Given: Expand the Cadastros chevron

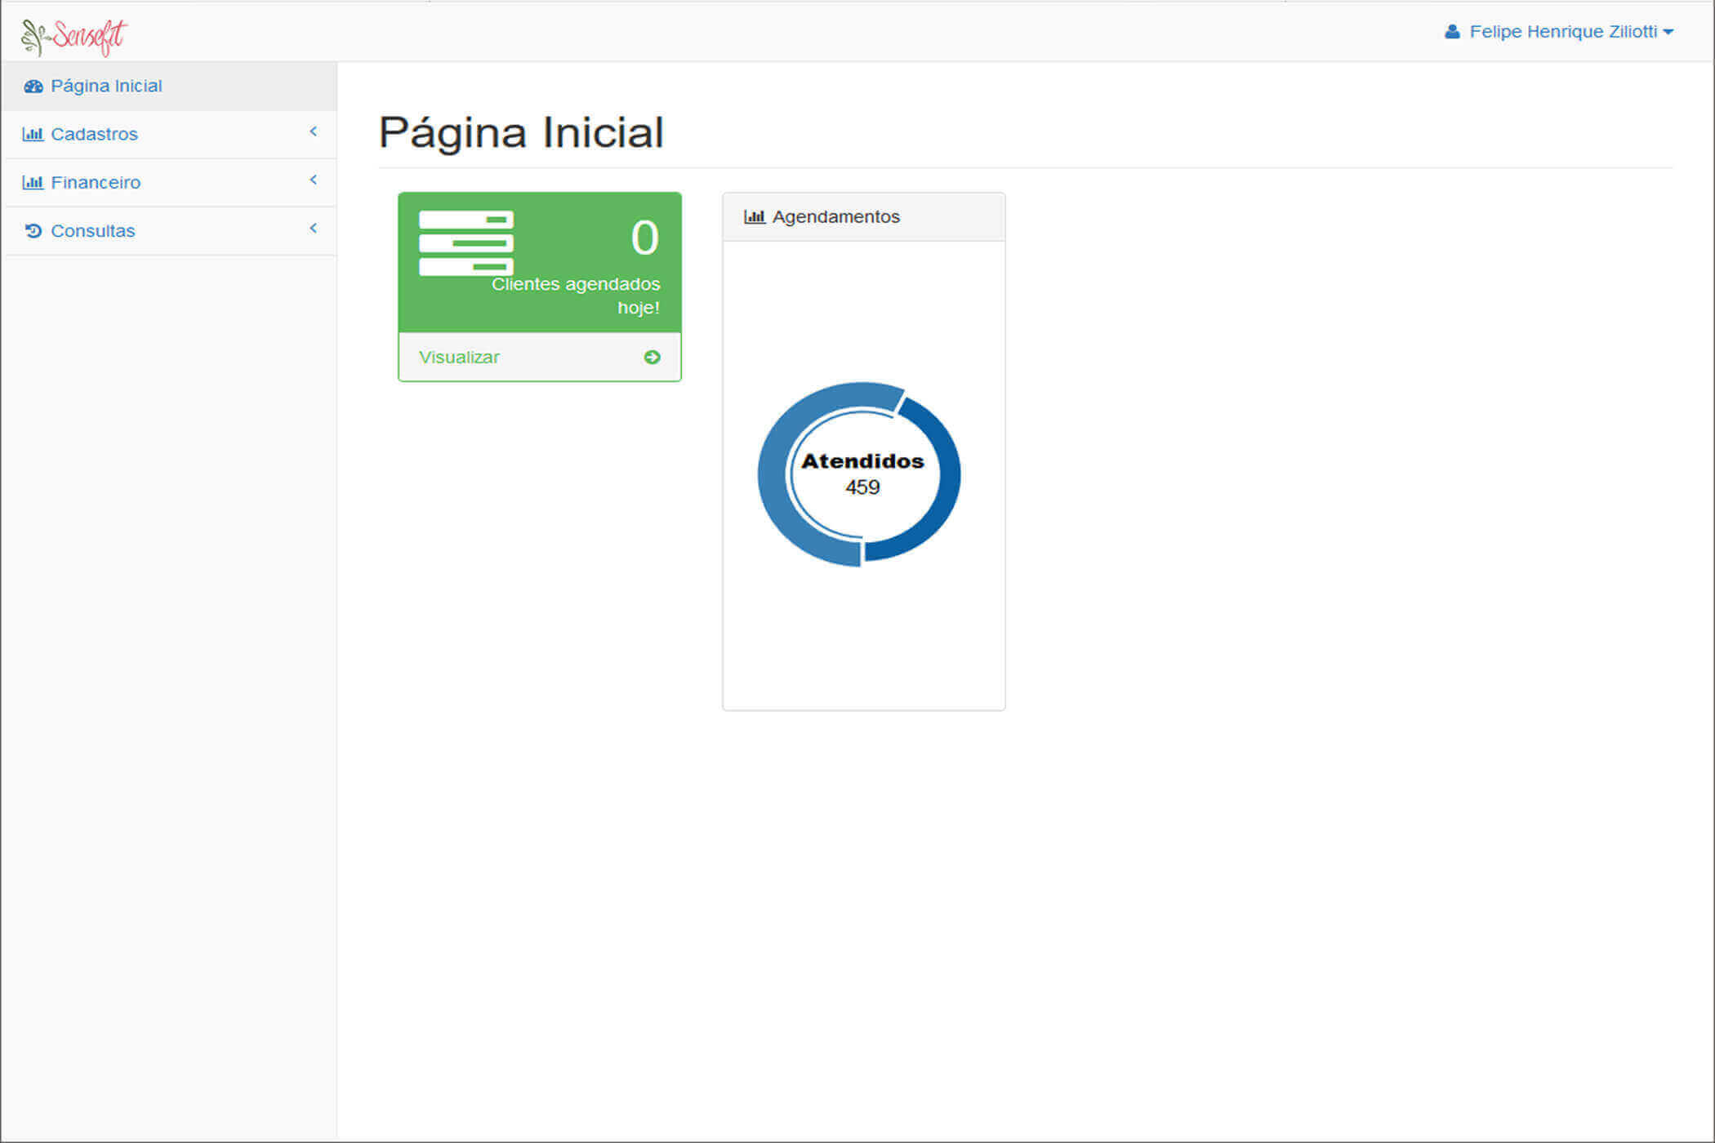Looking at the screenshot, I should pyautogui.click(x=313, y=131).
